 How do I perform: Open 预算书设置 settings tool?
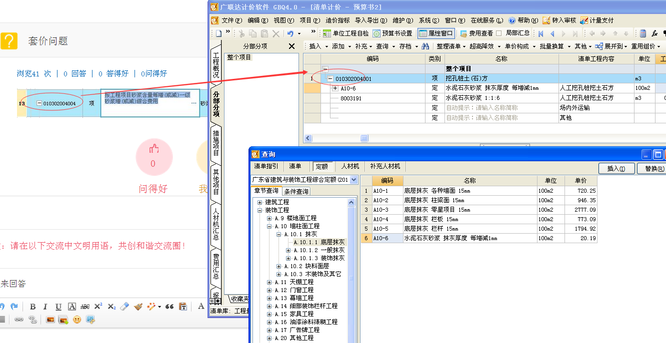coord(392,33)
